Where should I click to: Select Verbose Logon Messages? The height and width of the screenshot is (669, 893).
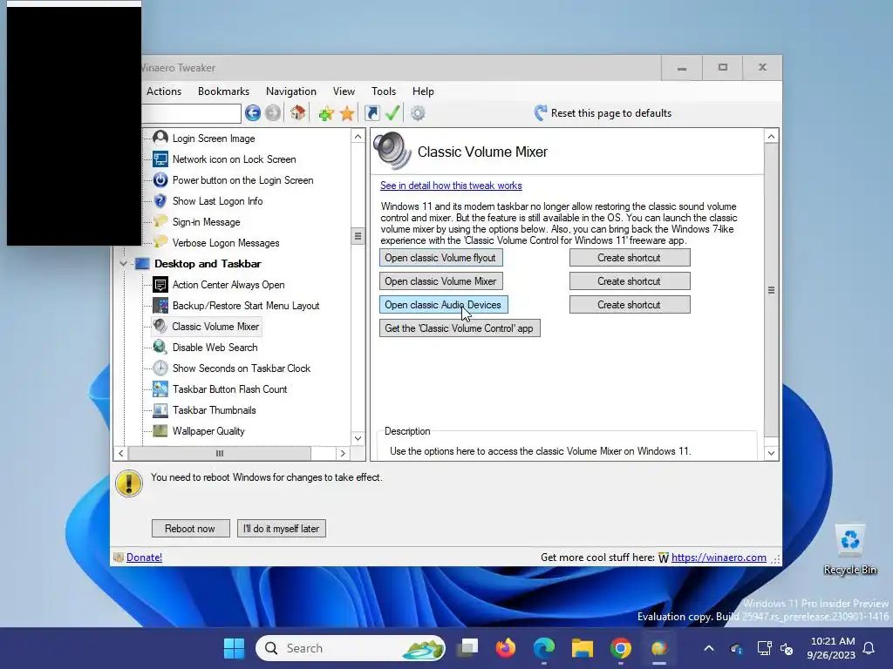pos(226,243)
